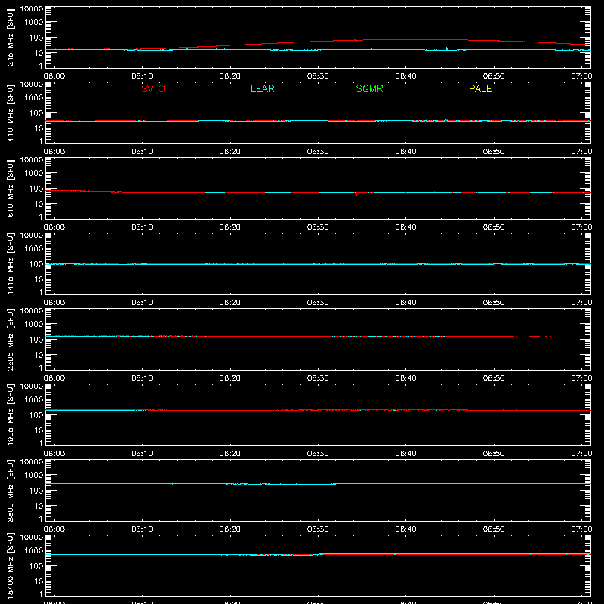The width and height of the screenshot is (604, 604).
Task: Select the 8800 MHz [SFU] axis title
Action: [10, 490]
